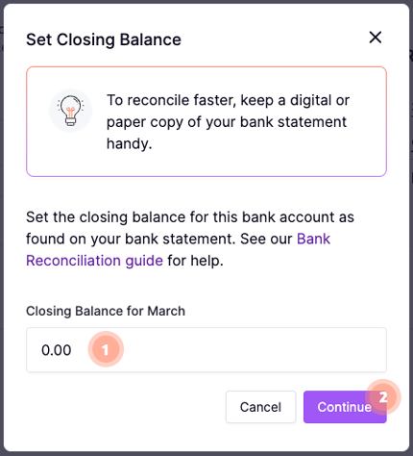This screenshot has width=413, height=456.
Task: Click the word 'handy.' in the tip
Action: [130, 144]
